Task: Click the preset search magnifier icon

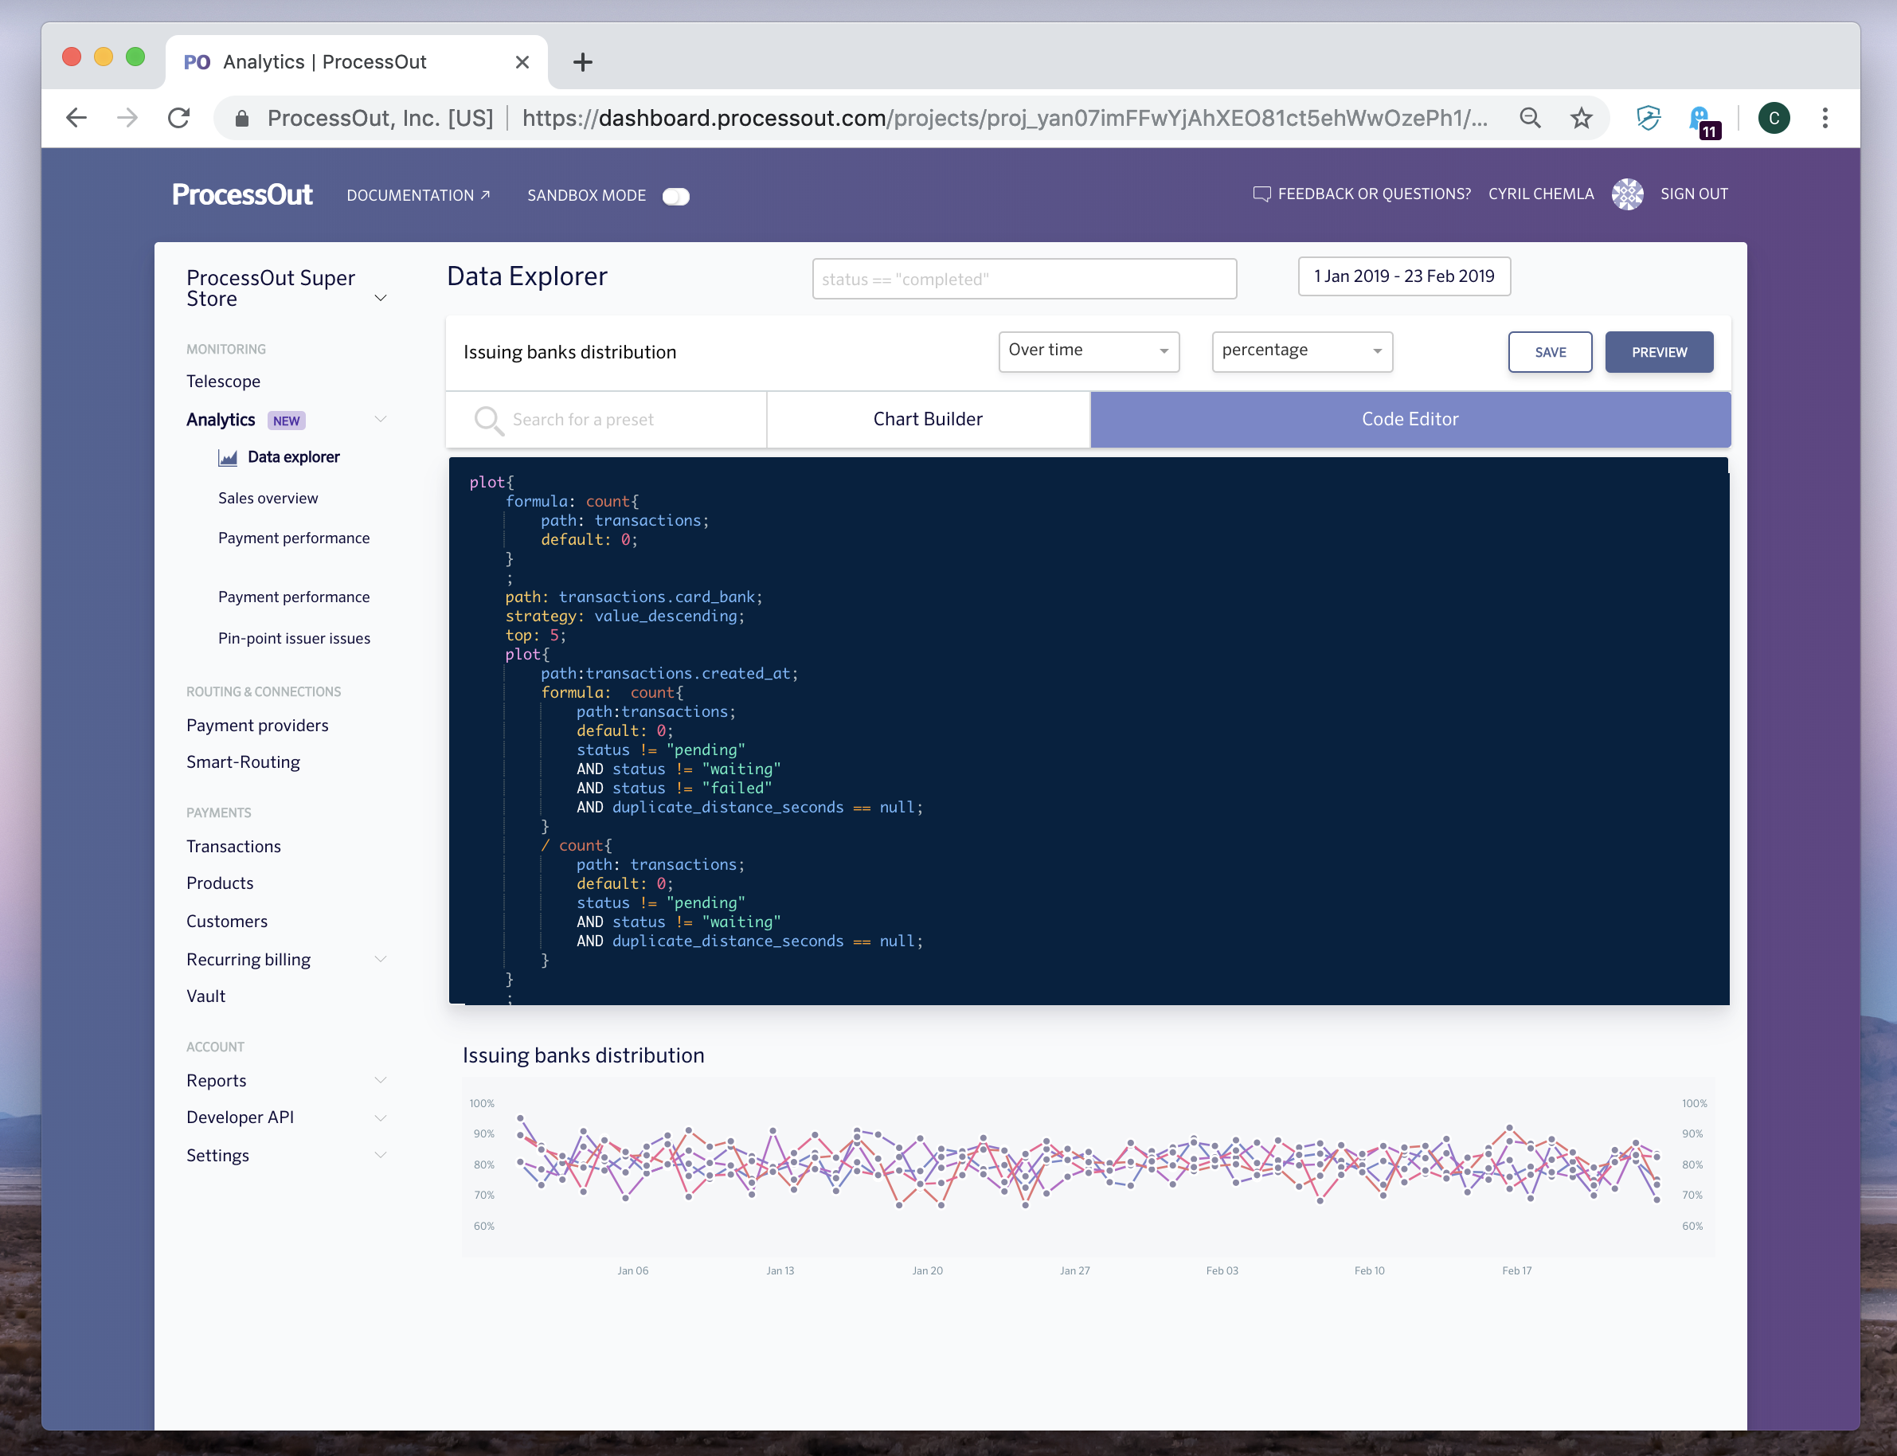Action: [488, 421]
